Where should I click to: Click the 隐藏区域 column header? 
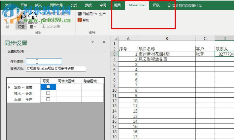pyautogui.click(x=92, y=81)
